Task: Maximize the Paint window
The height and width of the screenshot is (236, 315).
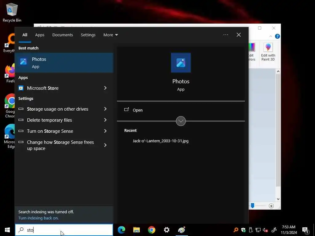Action: 260,28
